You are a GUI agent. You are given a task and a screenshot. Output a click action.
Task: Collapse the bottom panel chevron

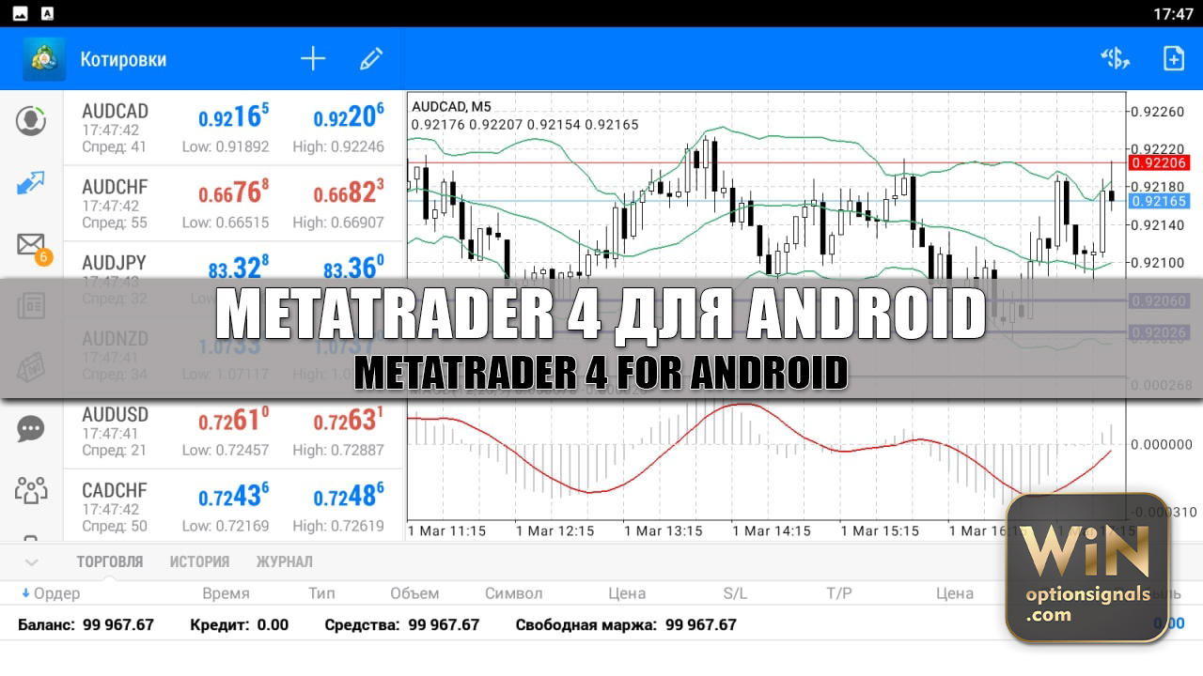point(31,562)
